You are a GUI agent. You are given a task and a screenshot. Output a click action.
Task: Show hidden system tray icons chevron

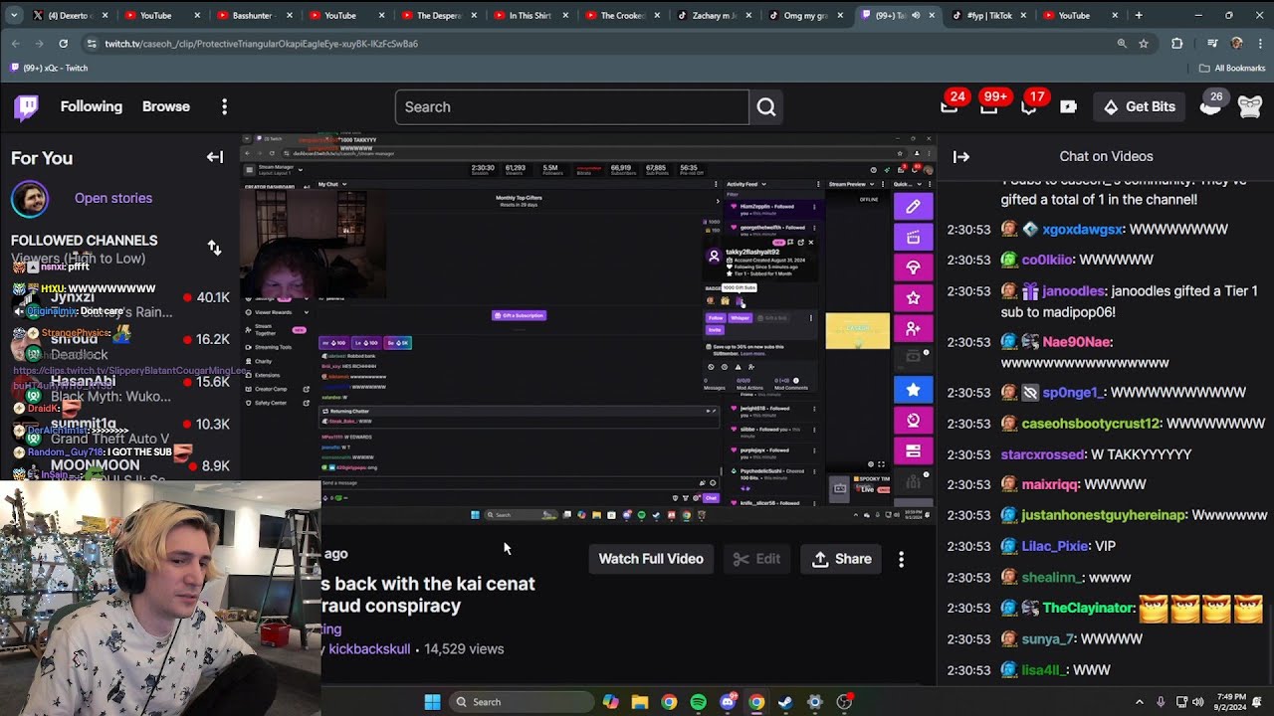point(1140,702)
